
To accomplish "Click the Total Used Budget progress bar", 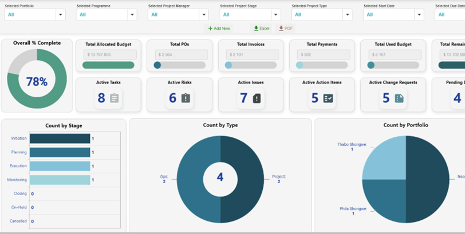I will [x=393, y=65].
